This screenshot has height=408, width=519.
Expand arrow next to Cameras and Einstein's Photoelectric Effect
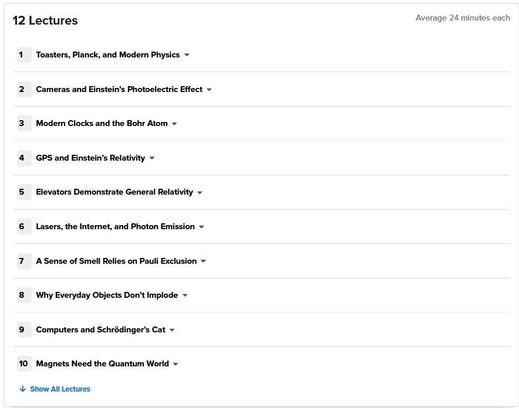point(209,90)
